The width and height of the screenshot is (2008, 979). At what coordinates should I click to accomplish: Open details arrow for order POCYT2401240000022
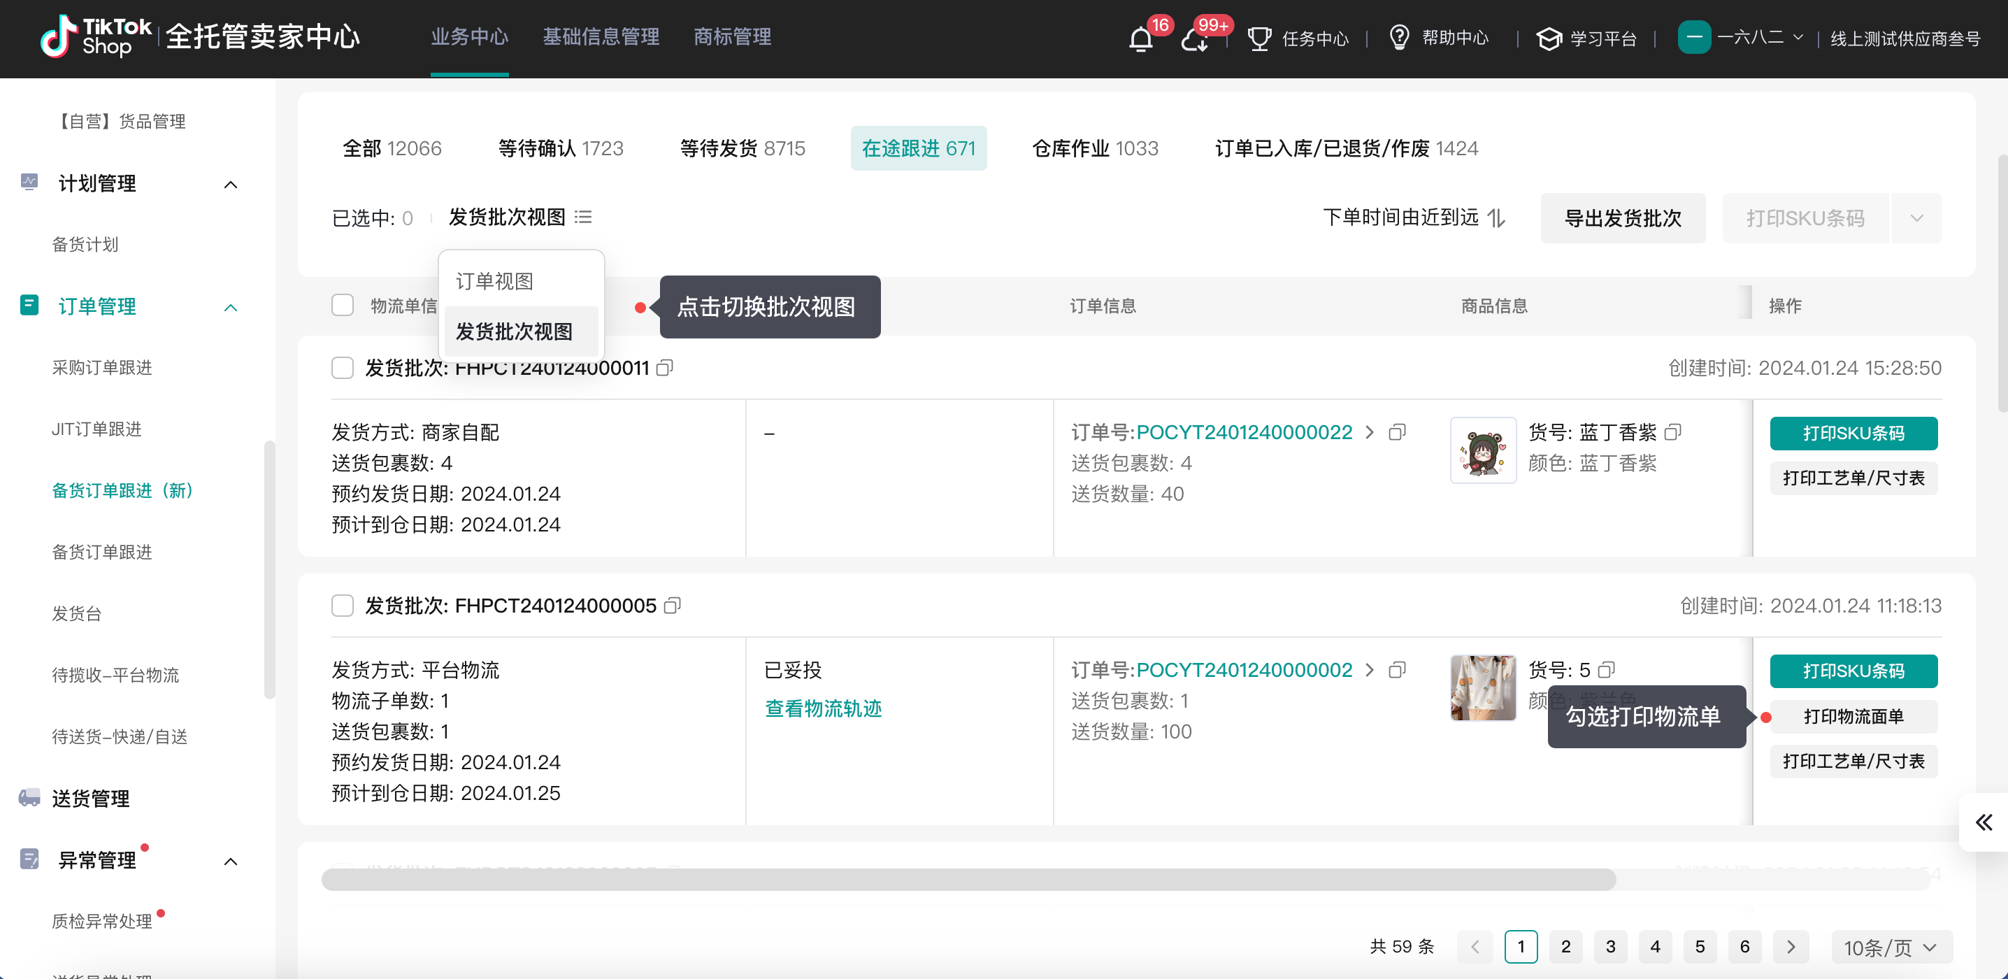pos(1370,432)
